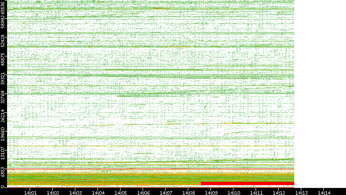Click the 65536 vertical axis label

[x=3, y=8]
